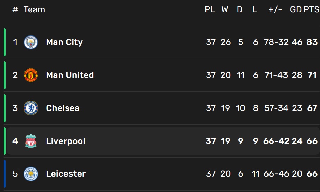Click the Man City club crest

(x=31, y=42)
